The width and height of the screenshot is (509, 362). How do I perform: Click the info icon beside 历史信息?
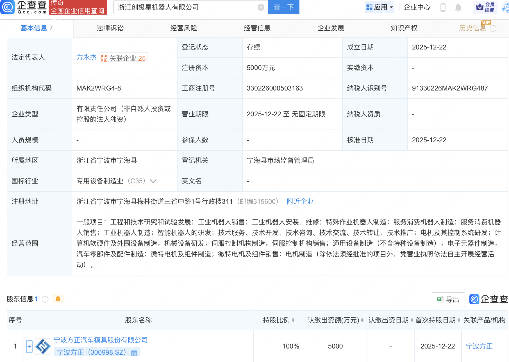pyautogui.click(x=493, y=28)
